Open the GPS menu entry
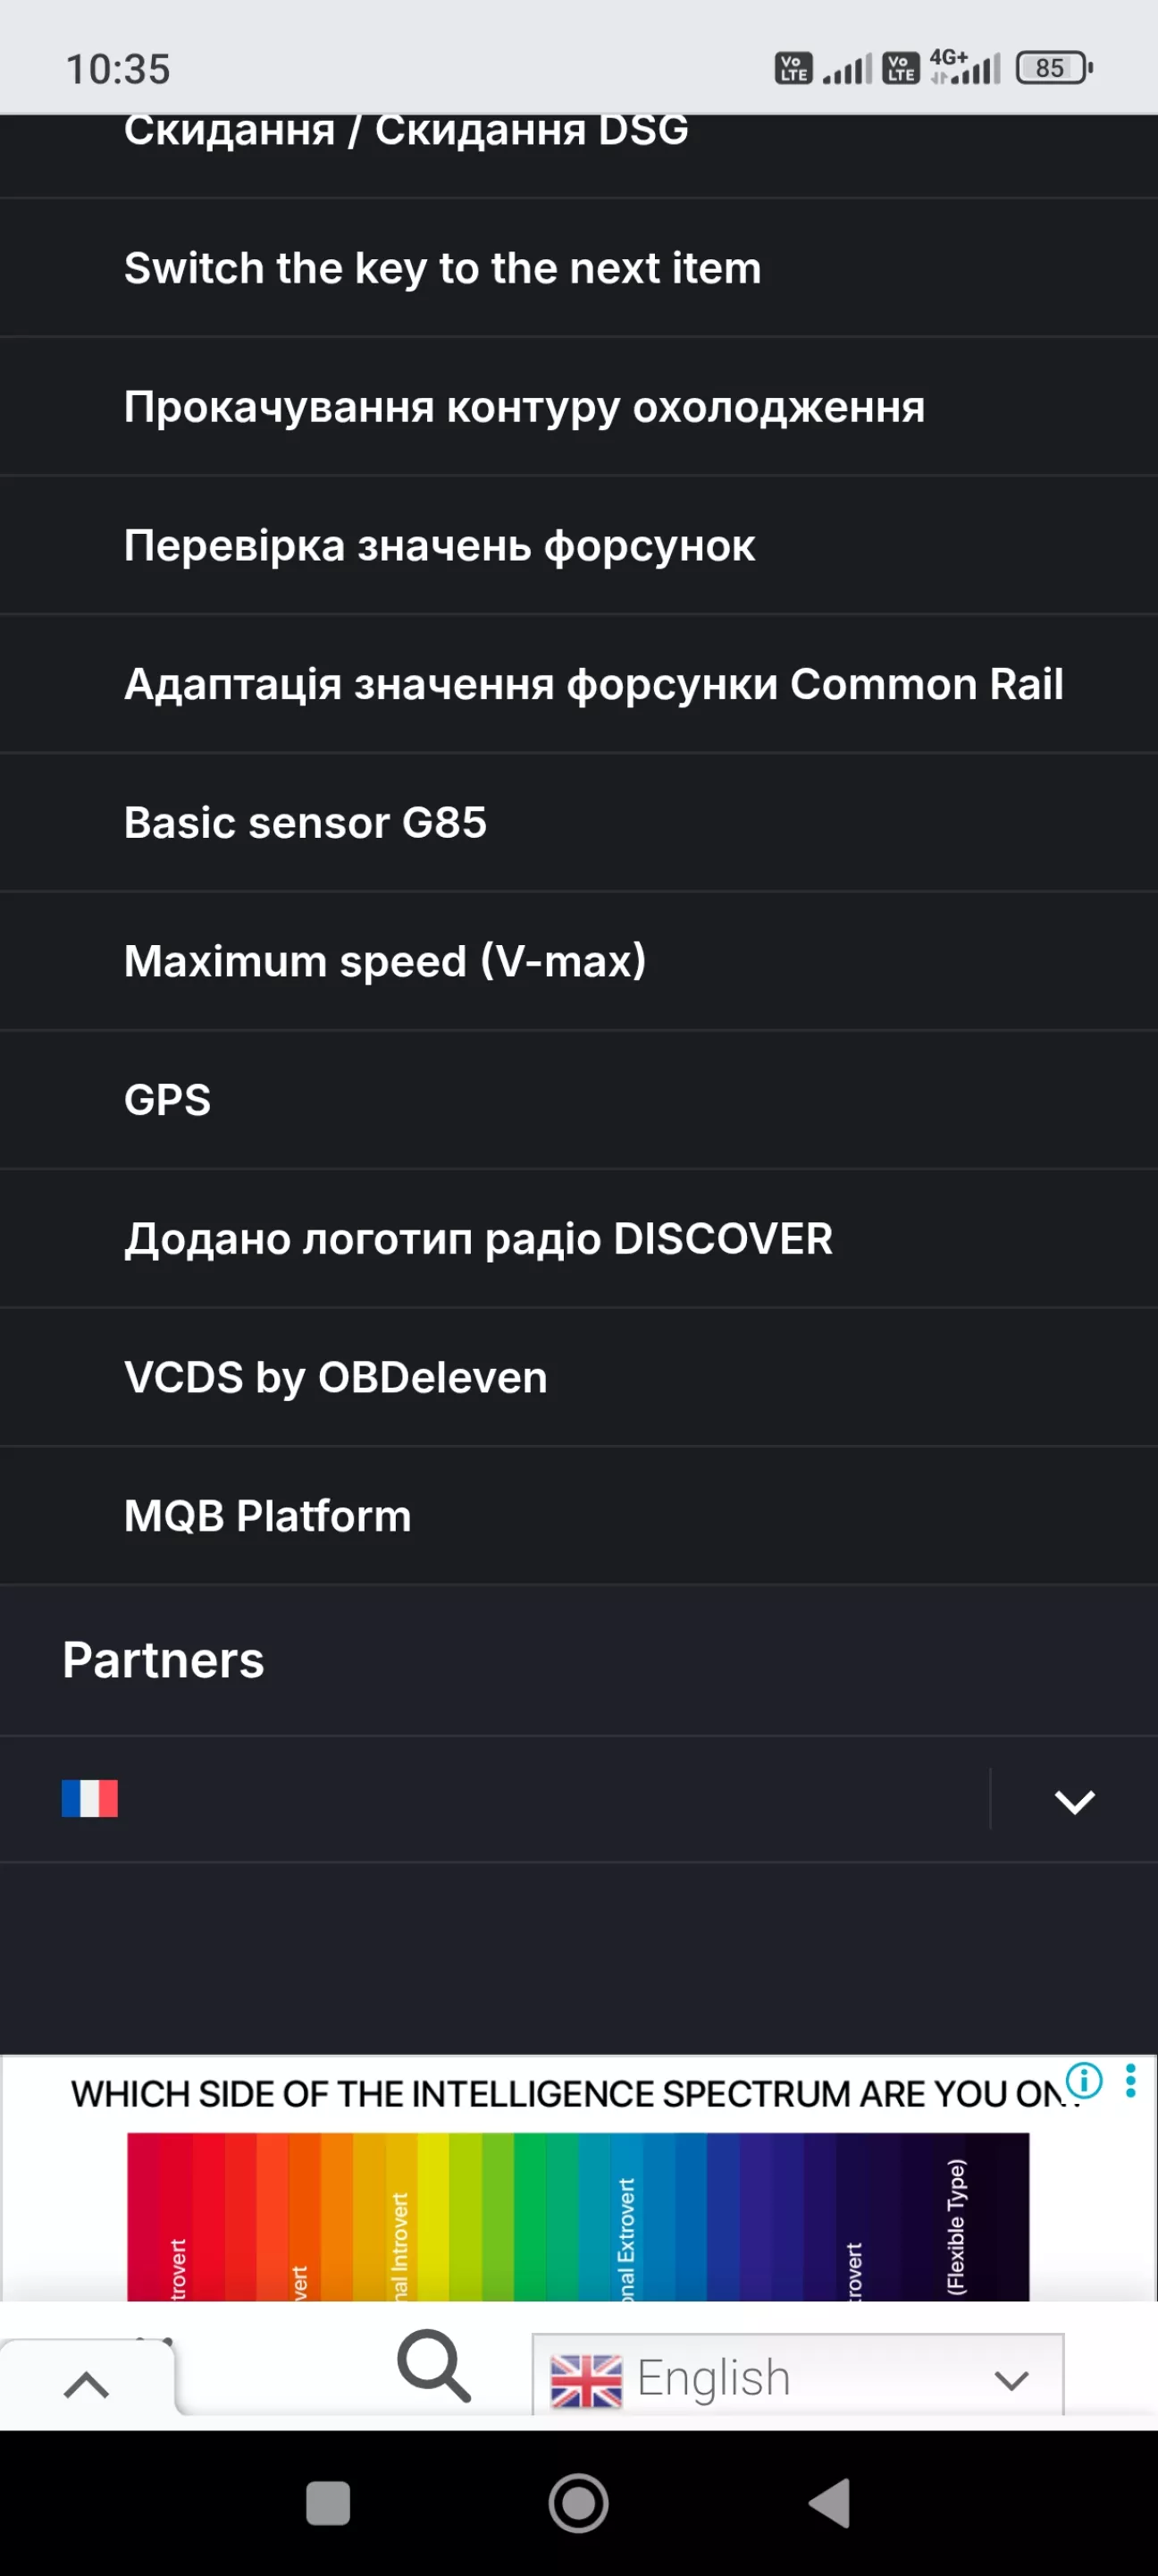 168,1100
